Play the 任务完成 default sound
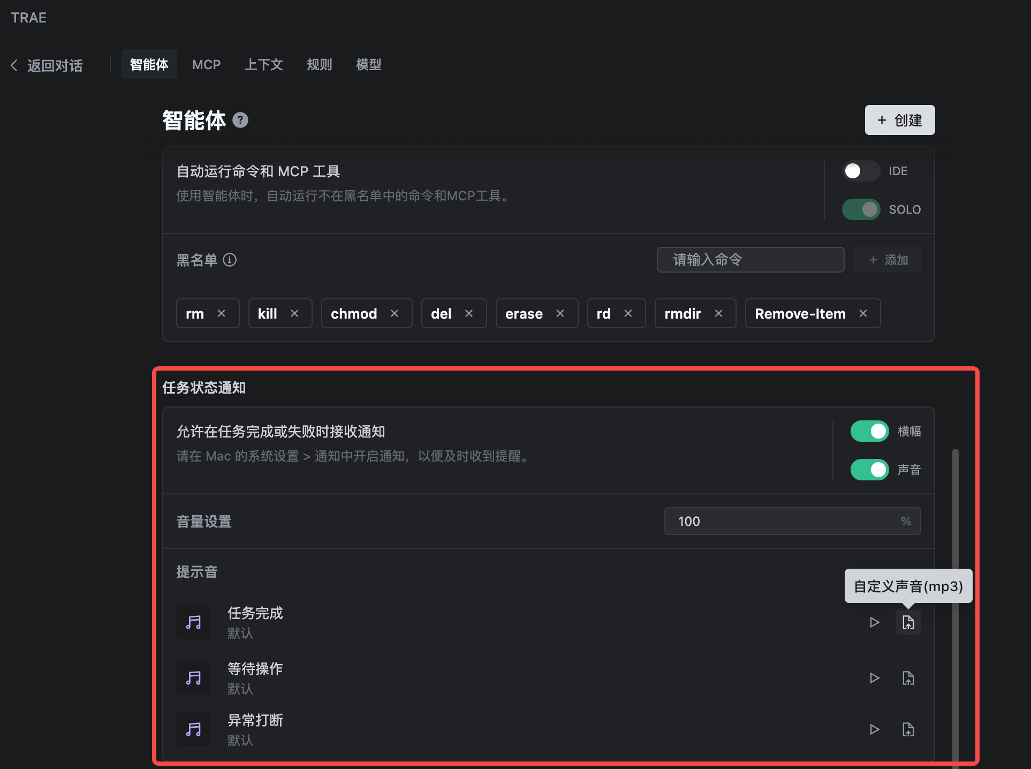 tap(875, 622)
